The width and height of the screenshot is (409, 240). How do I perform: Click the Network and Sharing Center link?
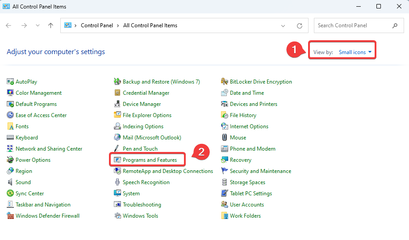[49, 149]
